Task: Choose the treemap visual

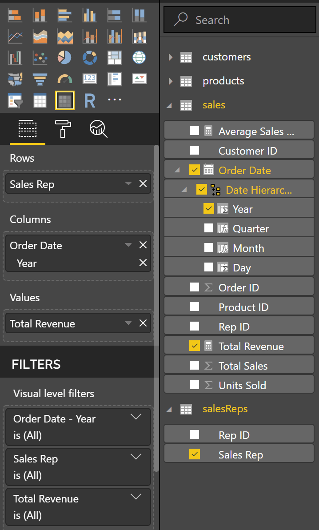Action: [x=114, y=58]
